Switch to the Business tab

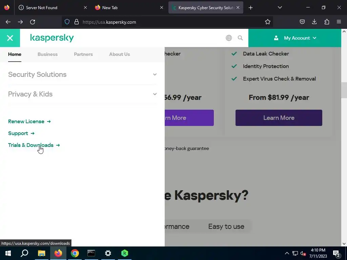[47, 55]
